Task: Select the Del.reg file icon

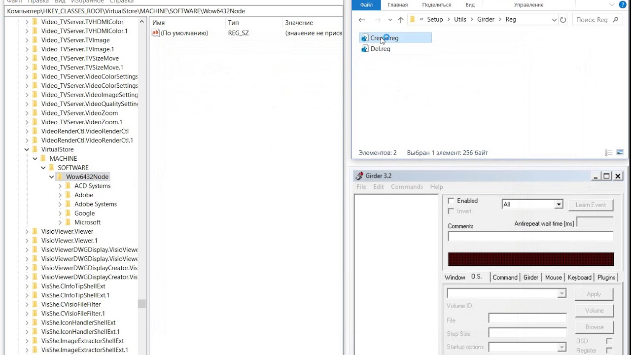Action: (x=365, y=49)
